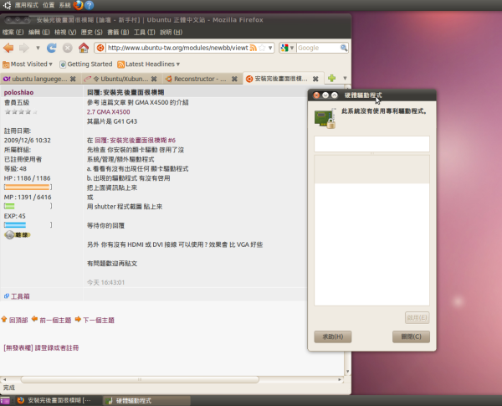
Task: Click 關閉(C) in hardware drivers dialog
Action: 411,337
